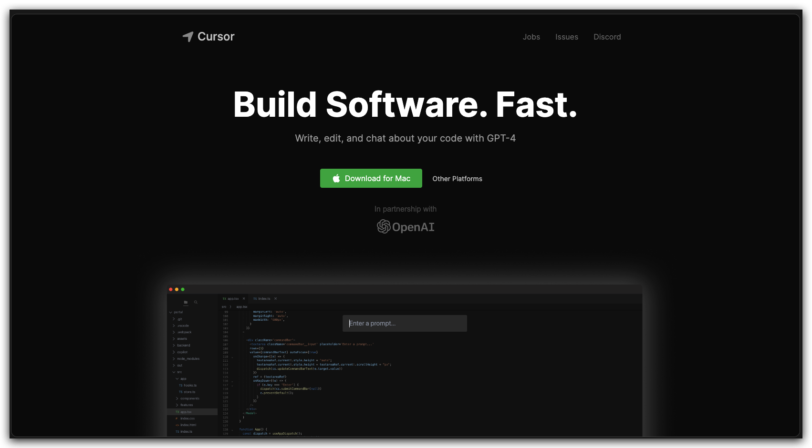Open hooks.ts in file tree

pos(187,386)
